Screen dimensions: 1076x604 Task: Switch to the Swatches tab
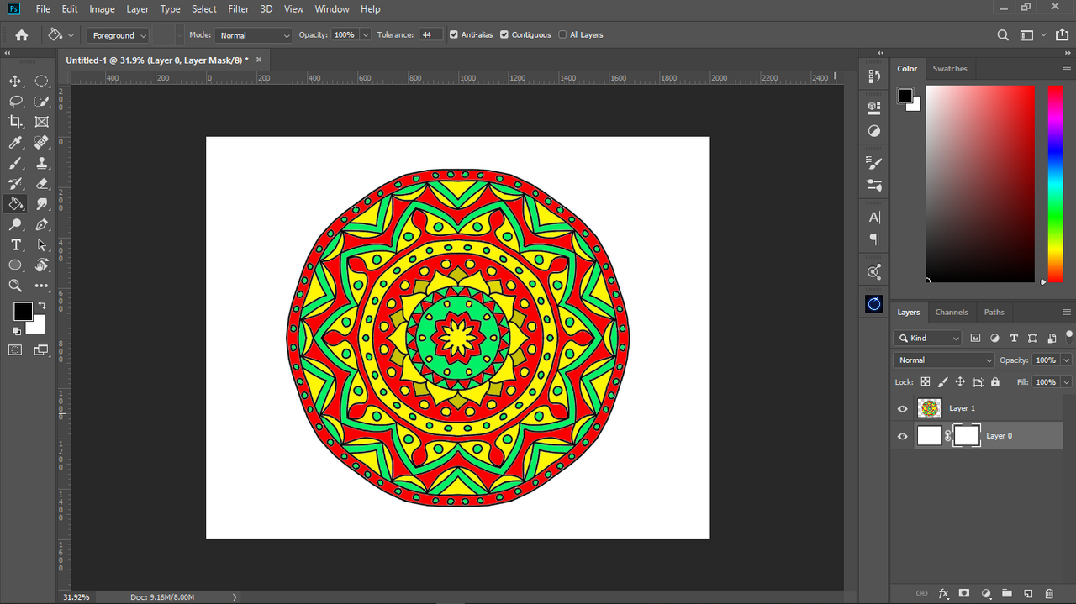[950, 69]
